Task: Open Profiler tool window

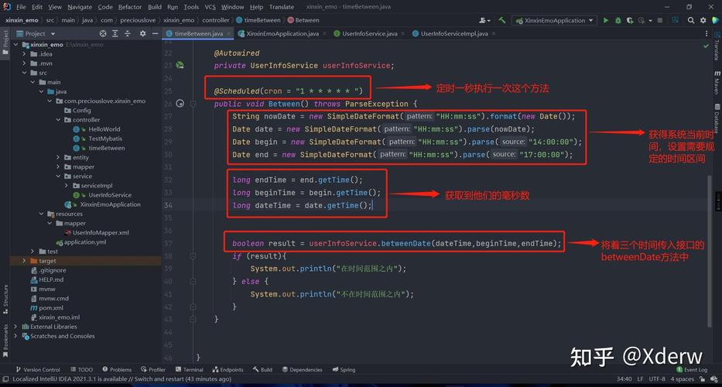Action: coord(153,369)
